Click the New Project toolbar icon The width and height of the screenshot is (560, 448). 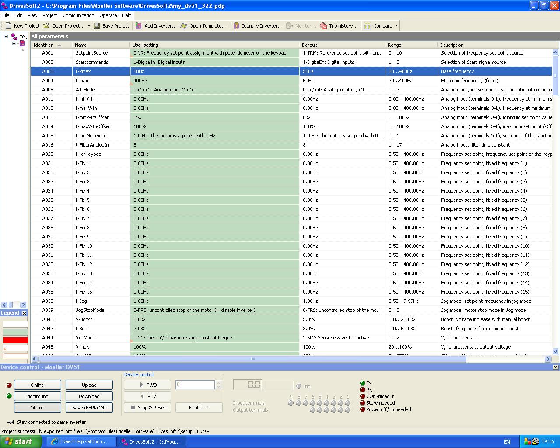[8, 26]
